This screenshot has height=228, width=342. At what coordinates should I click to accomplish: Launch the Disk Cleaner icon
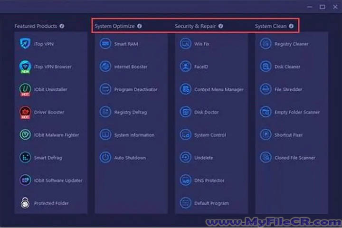[x=266, y=66]
